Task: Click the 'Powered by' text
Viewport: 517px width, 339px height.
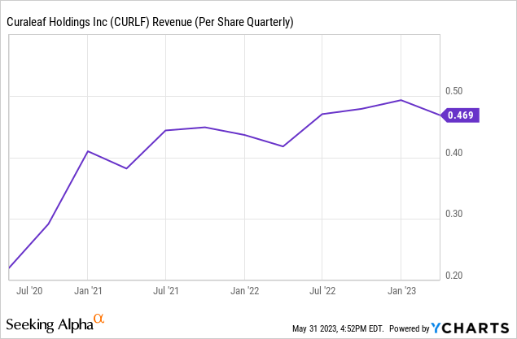Action: point(410,328)
